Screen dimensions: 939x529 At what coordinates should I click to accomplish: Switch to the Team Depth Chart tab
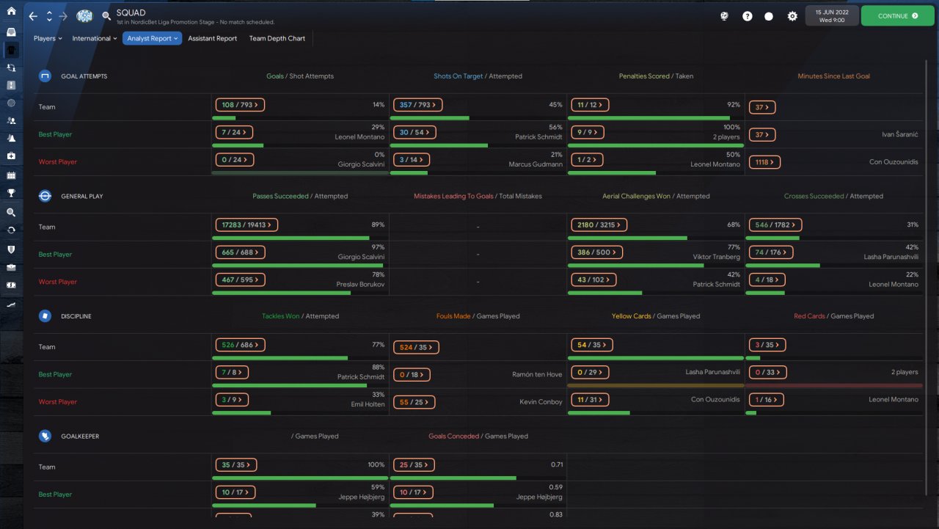(277, 38)
